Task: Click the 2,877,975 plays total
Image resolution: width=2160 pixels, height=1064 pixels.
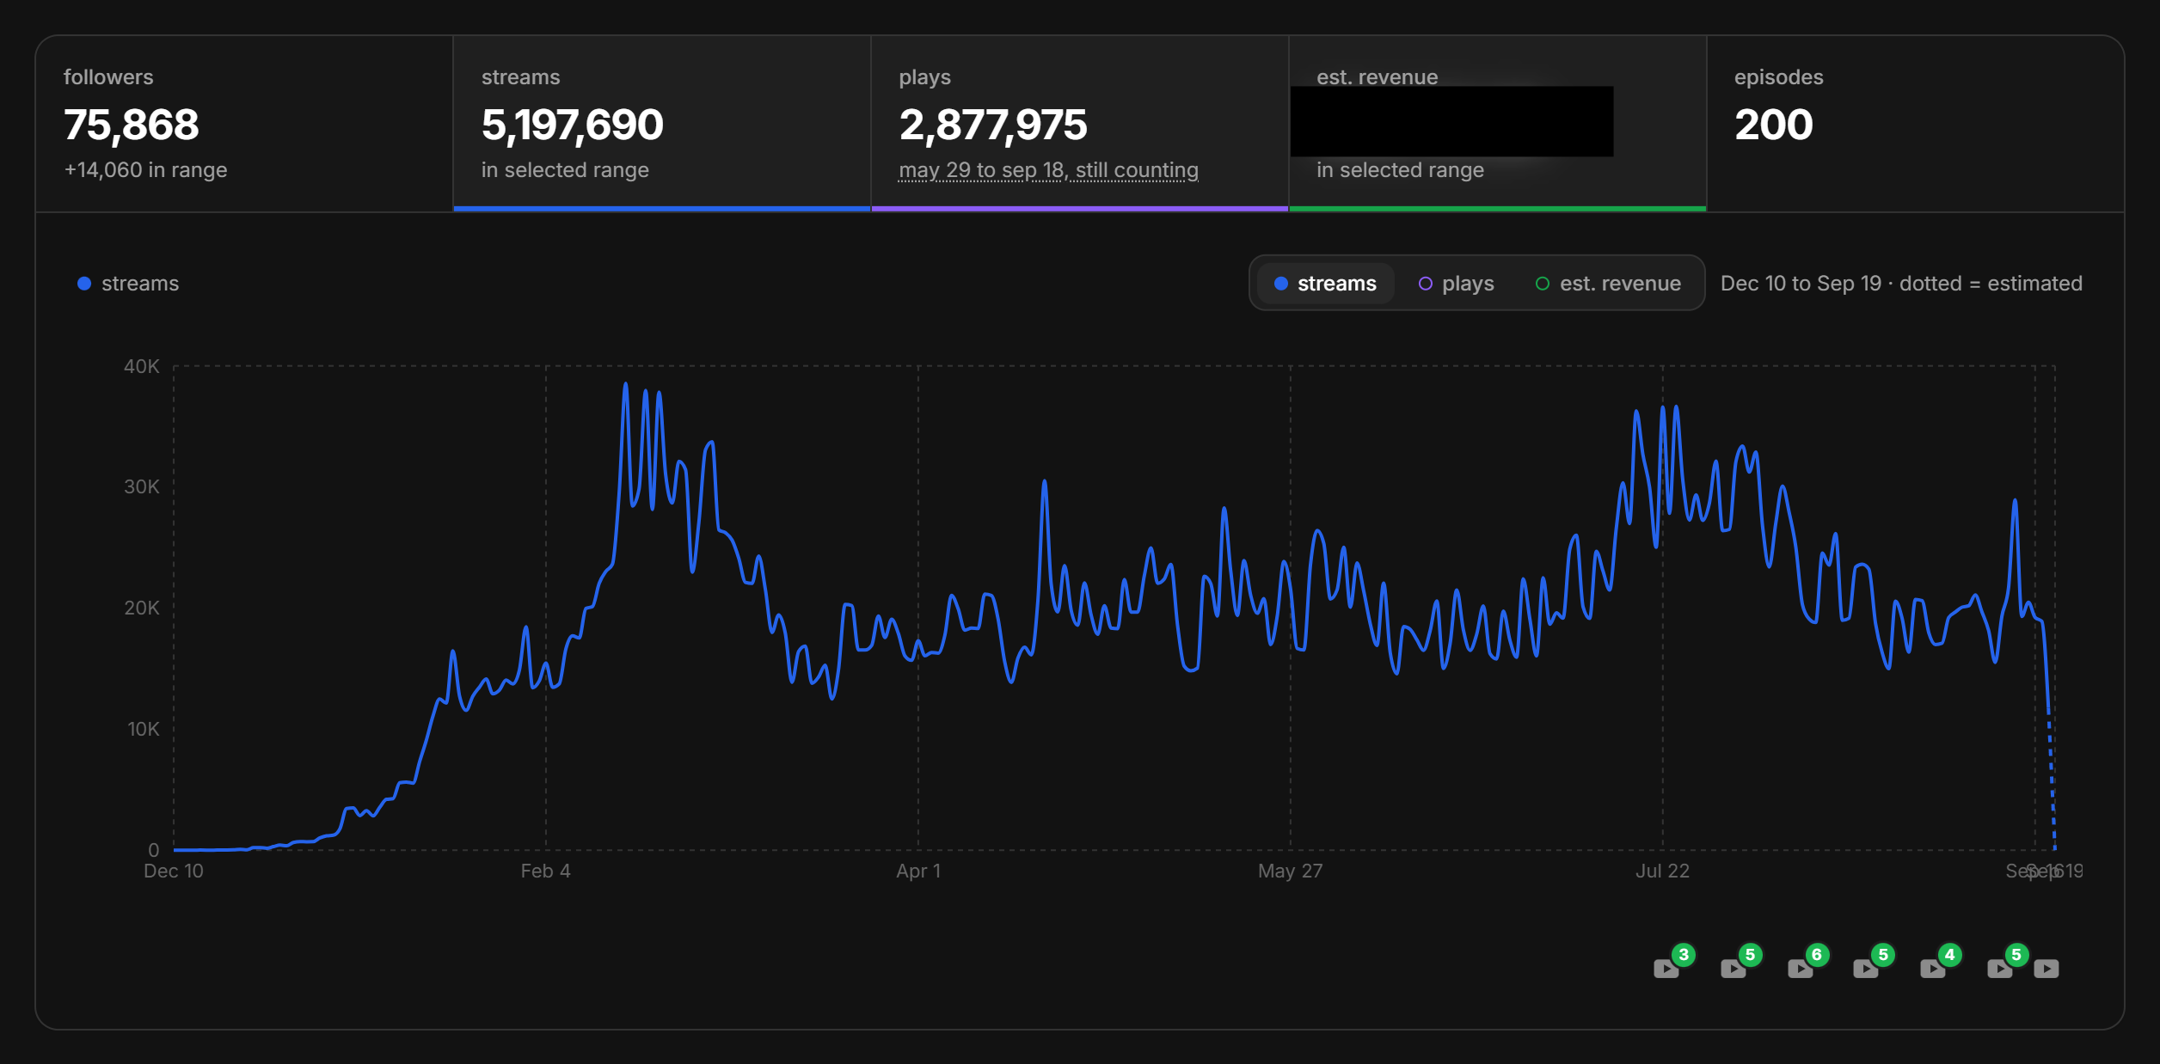Action: (993, 125)
